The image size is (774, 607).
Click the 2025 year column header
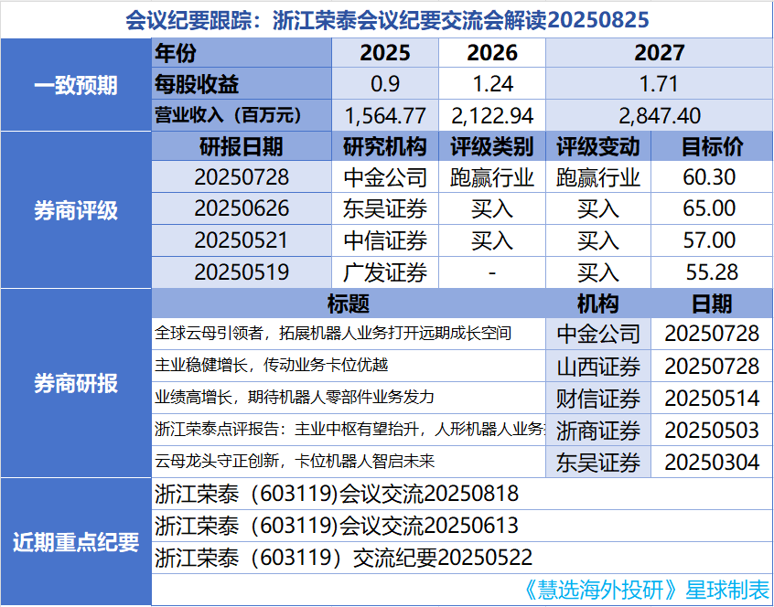[x=385, y=53]
